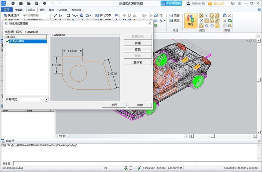262x172 pixels.
Task: Toggle the perpendicular angle snap option
Action: [207, 16]
